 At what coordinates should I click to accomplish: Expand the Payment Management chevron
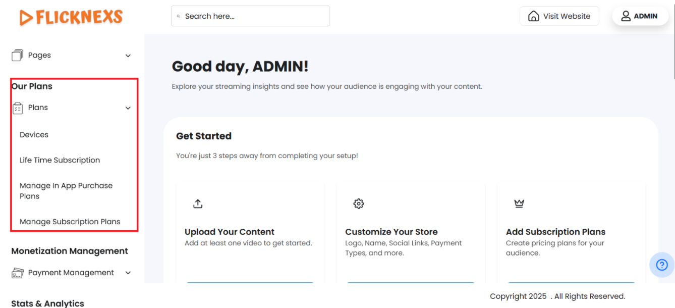(128, 273)
